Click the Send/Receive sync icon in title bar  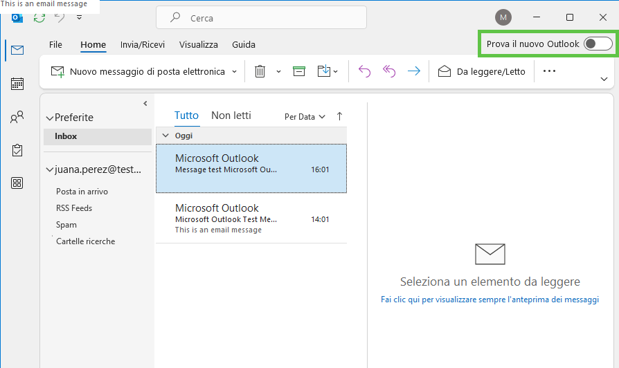[39, 17]
